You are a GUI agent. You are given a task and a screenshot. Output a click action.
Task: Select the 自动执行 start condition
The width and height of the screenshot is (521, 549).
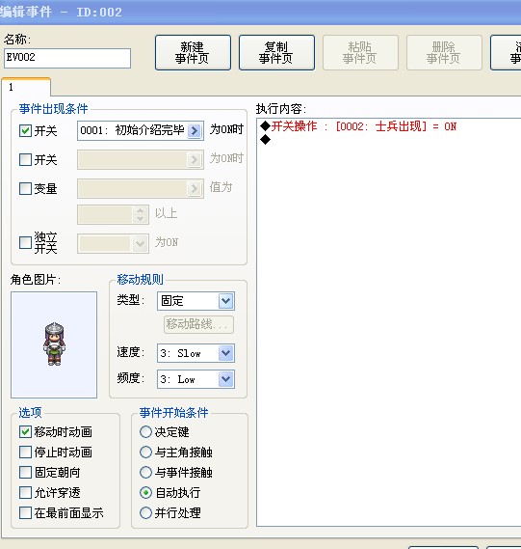click(x=145, y=493)
